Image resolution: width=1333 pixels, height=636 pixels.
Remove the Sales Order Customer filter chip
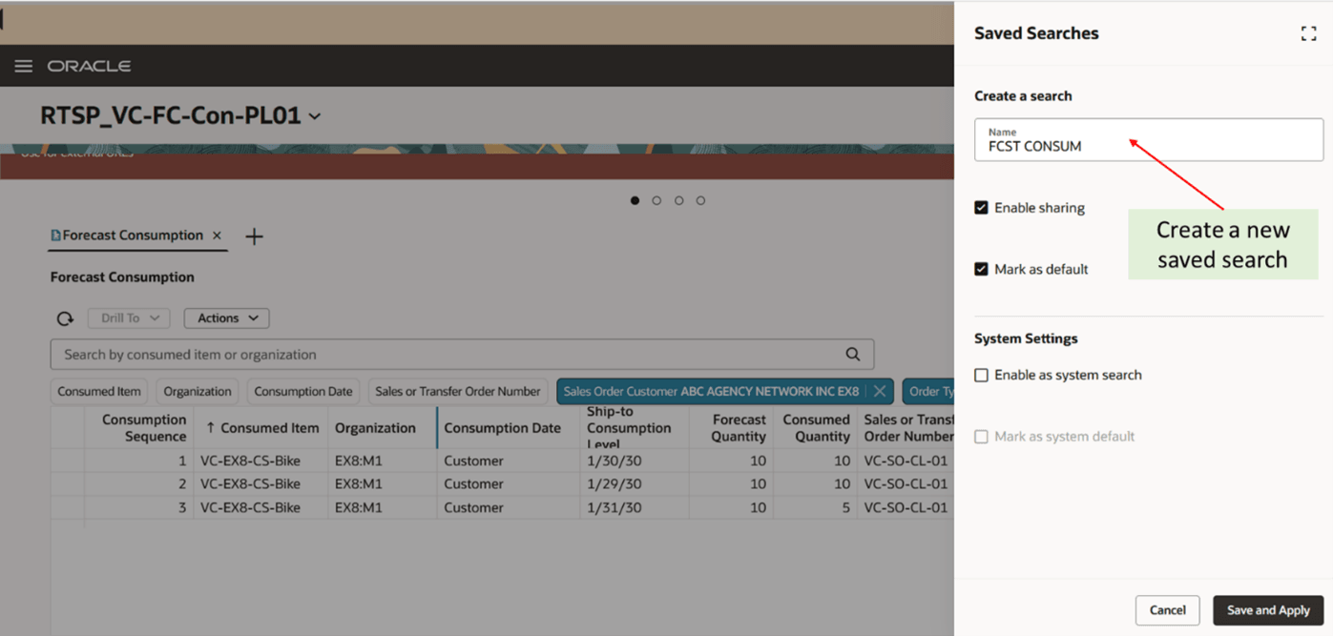click(880, 391)
